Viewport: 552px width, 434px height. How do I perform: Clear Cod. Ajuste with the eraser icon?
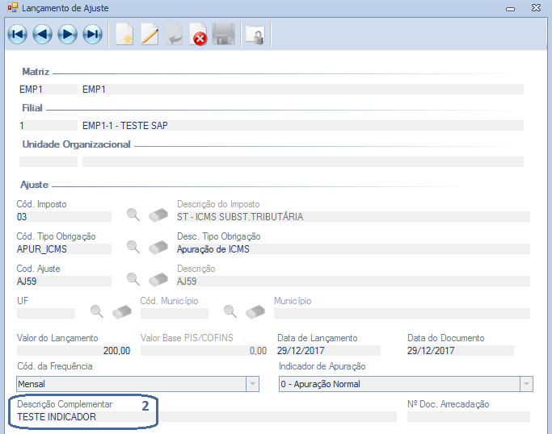coord(158,280)
